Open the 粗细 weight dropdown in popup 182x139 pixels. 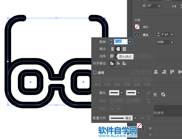click(130, 42)
